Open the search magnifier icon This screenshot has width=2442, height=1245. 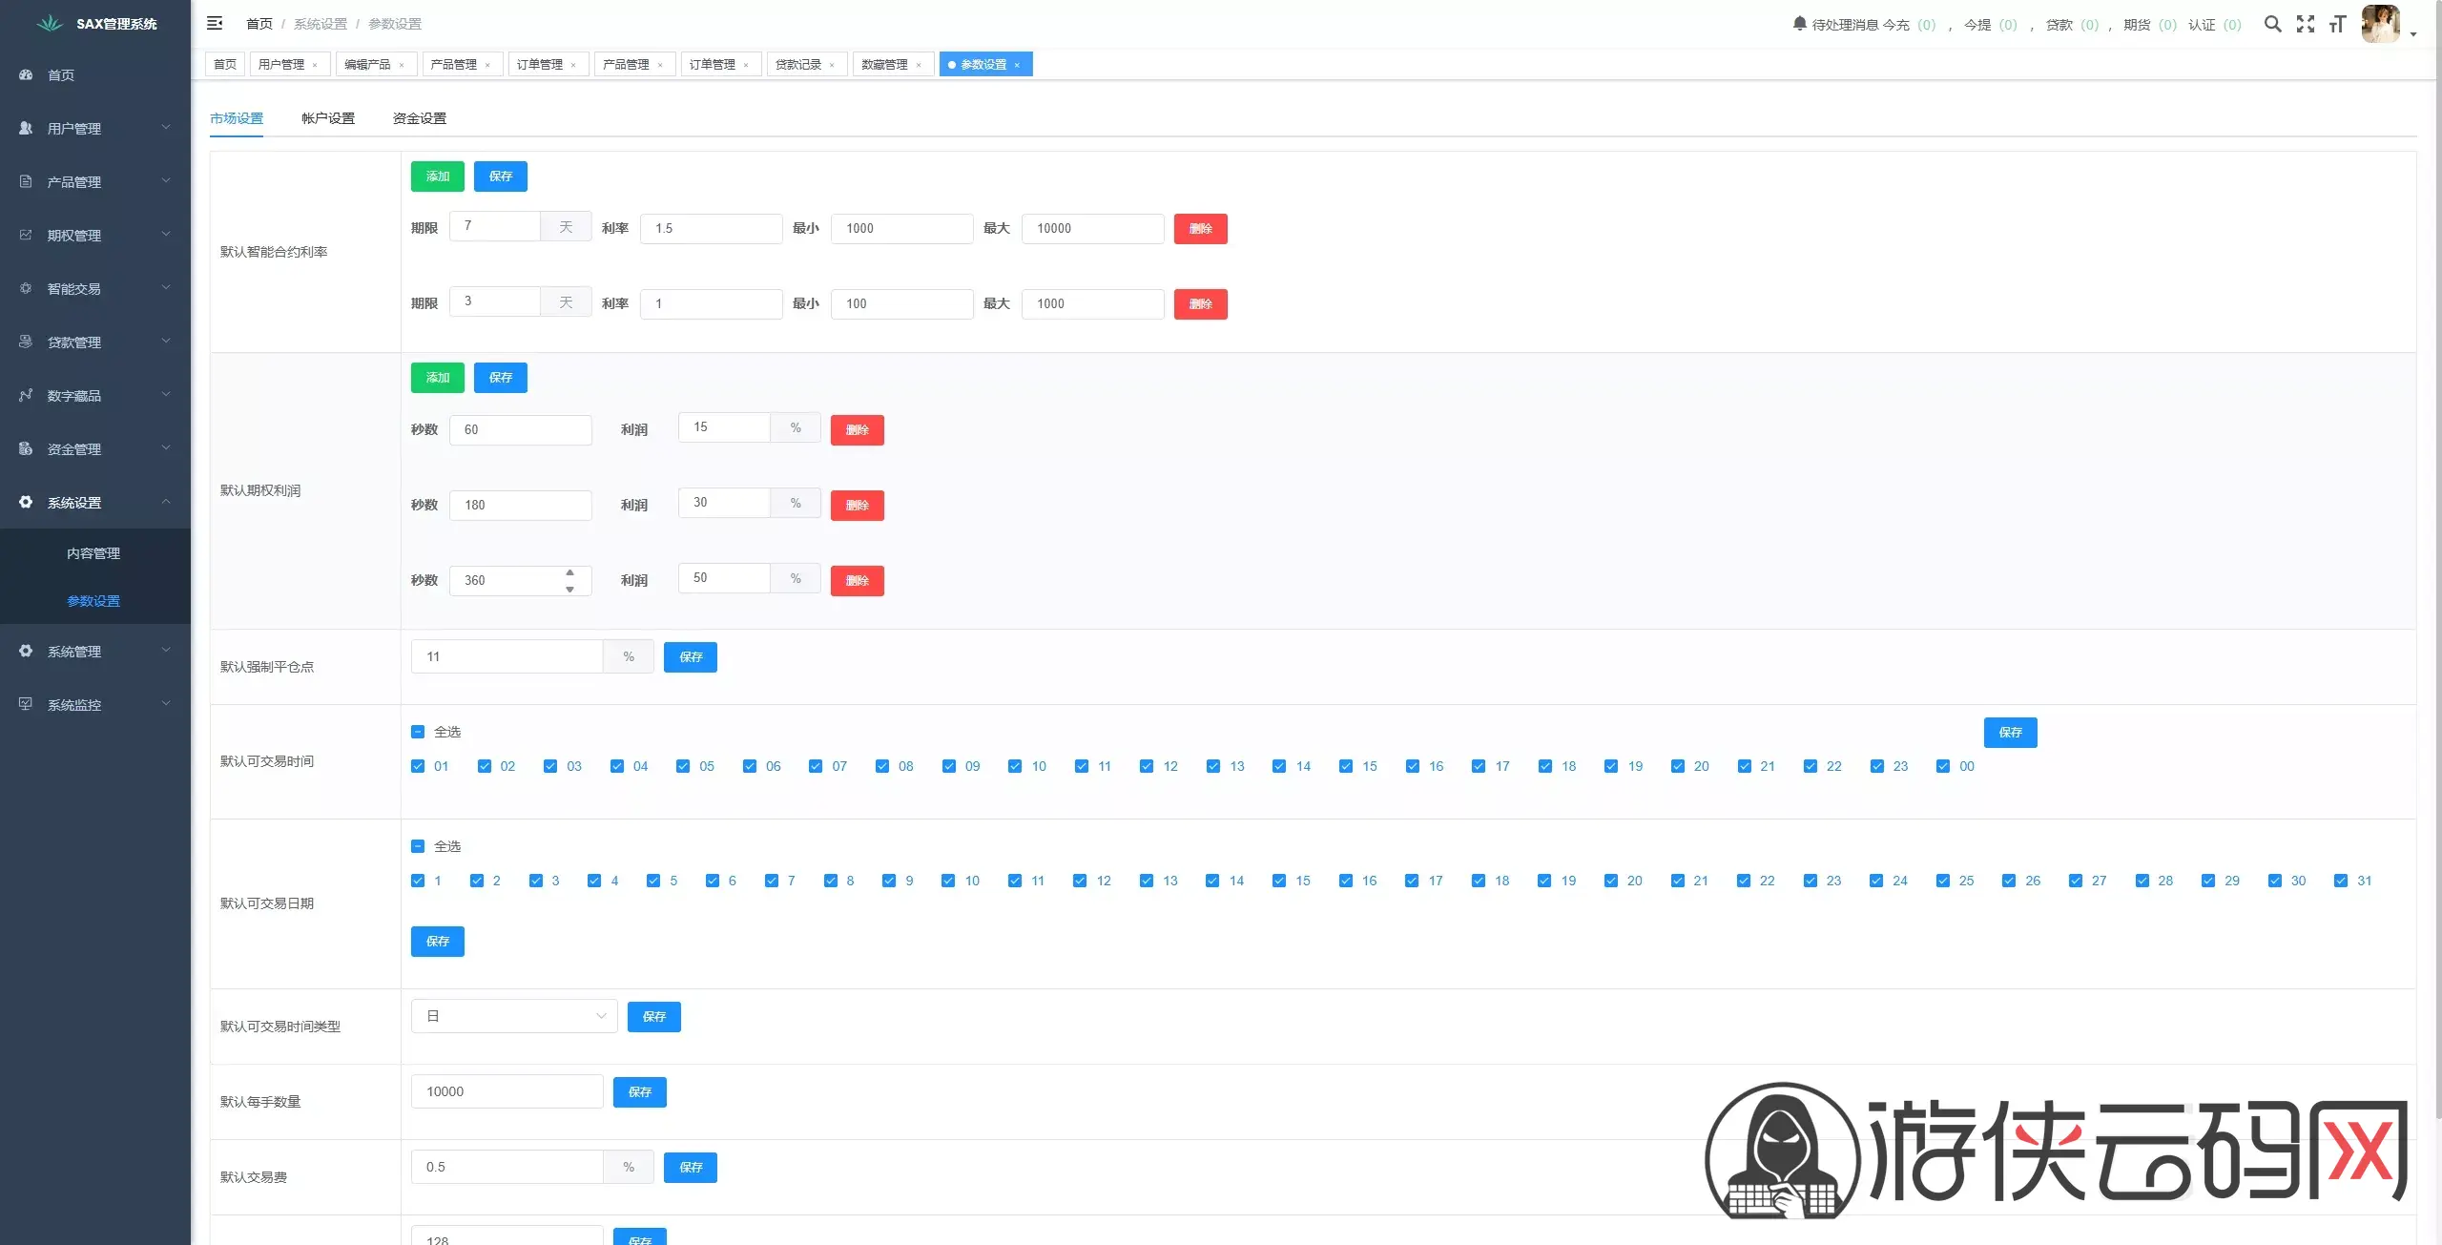(x=2273, y=24)
